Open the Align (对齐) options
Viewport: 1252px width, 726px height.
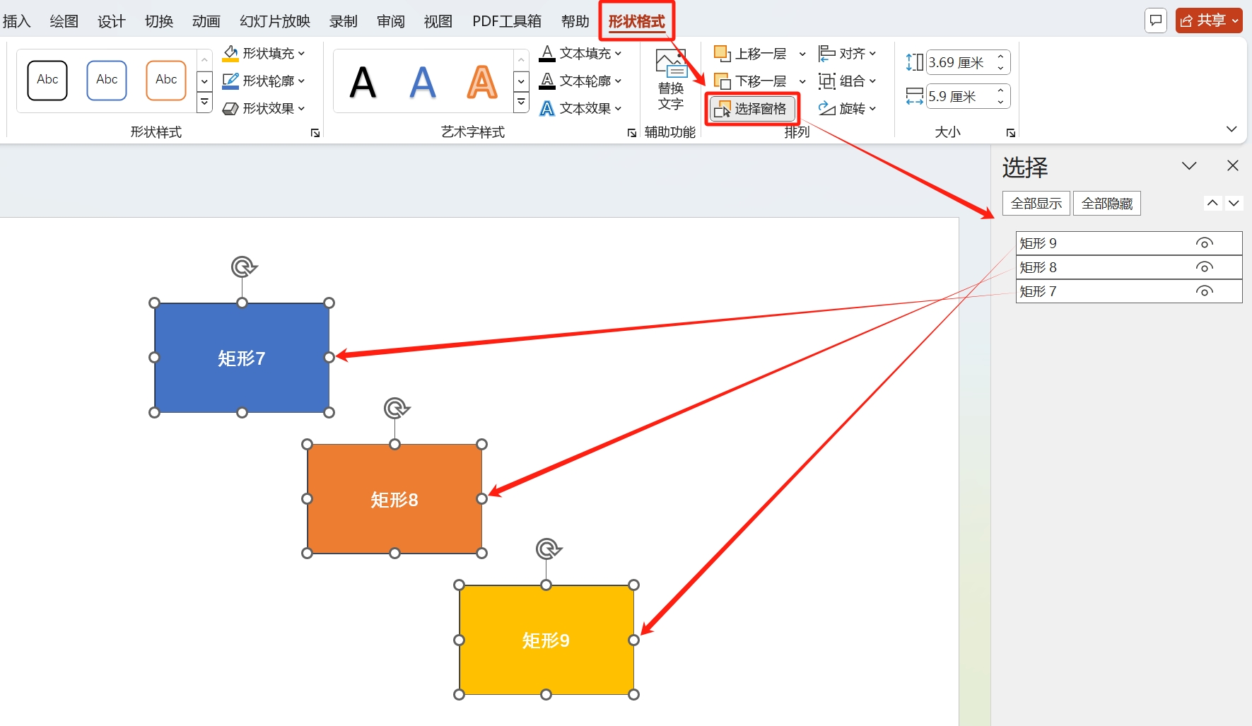847,54
